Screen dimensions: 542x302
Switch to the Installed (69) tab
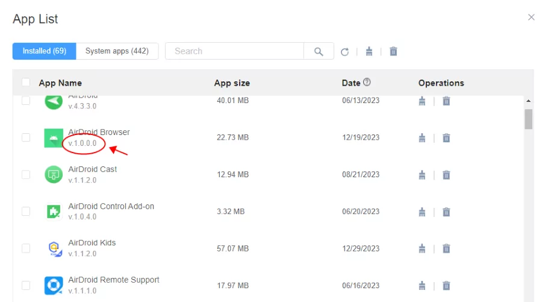click(44, 51)
